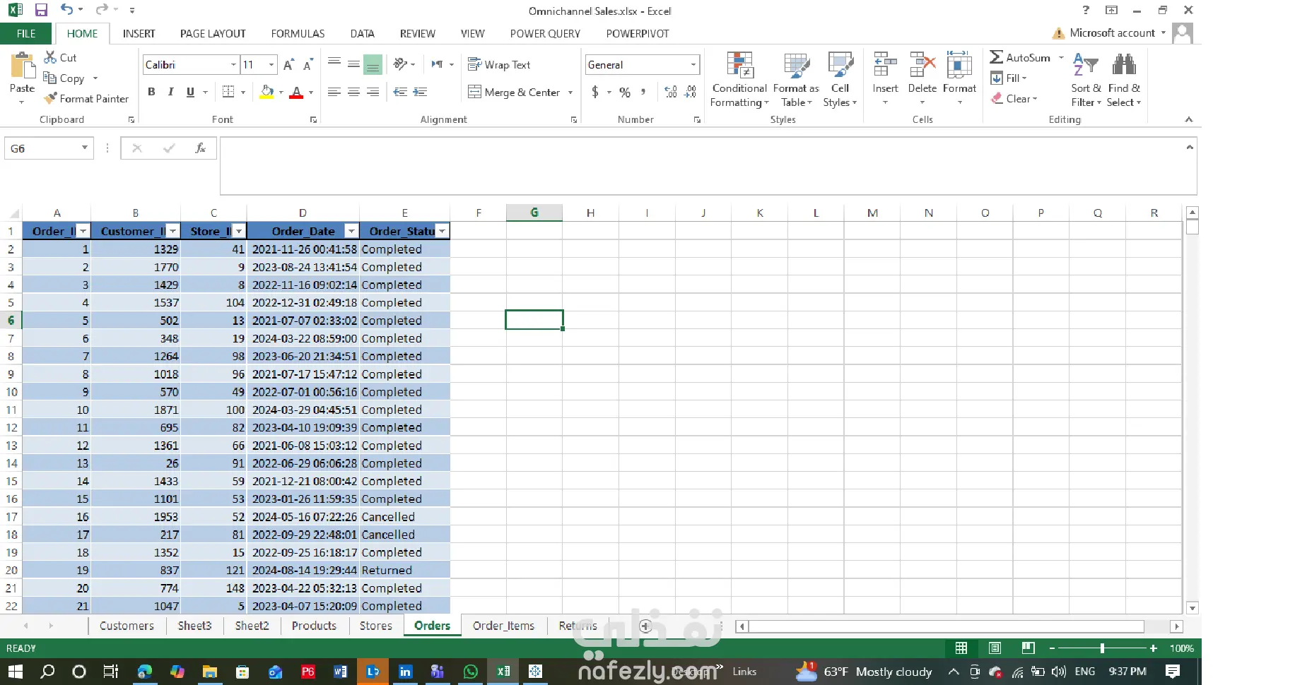Expand the formula bar

point(1190,147)
